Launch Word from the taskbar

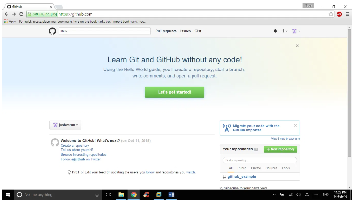pos(171,195)
